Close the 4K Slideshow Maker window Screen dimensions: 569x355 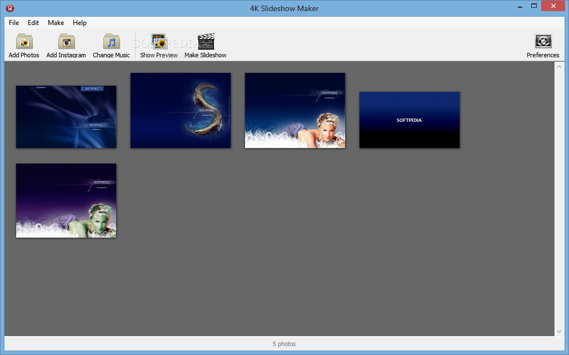tap(553, 6)
